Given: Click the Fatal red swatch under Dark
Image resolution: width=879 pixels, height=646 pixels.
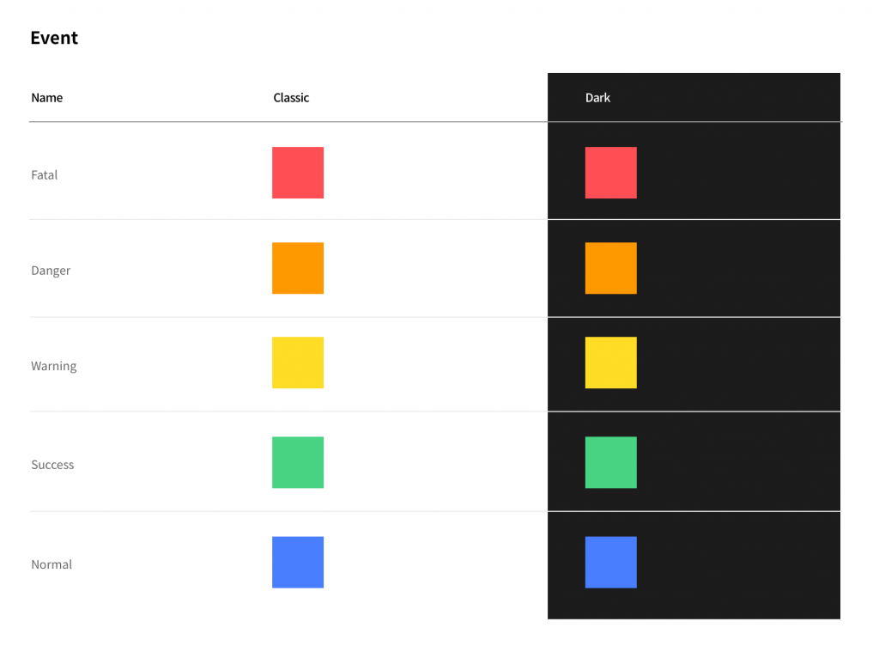Looking at the screenshot, I should point(610,173).
